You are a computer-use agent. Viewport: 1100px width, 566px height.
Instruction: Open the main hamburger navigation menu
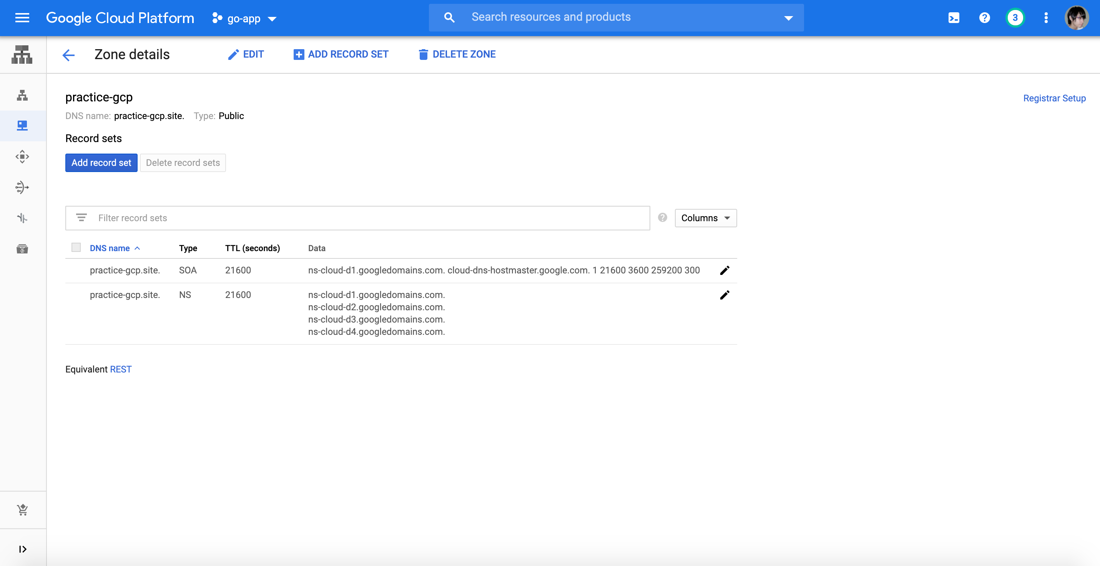tap(22, 18)
